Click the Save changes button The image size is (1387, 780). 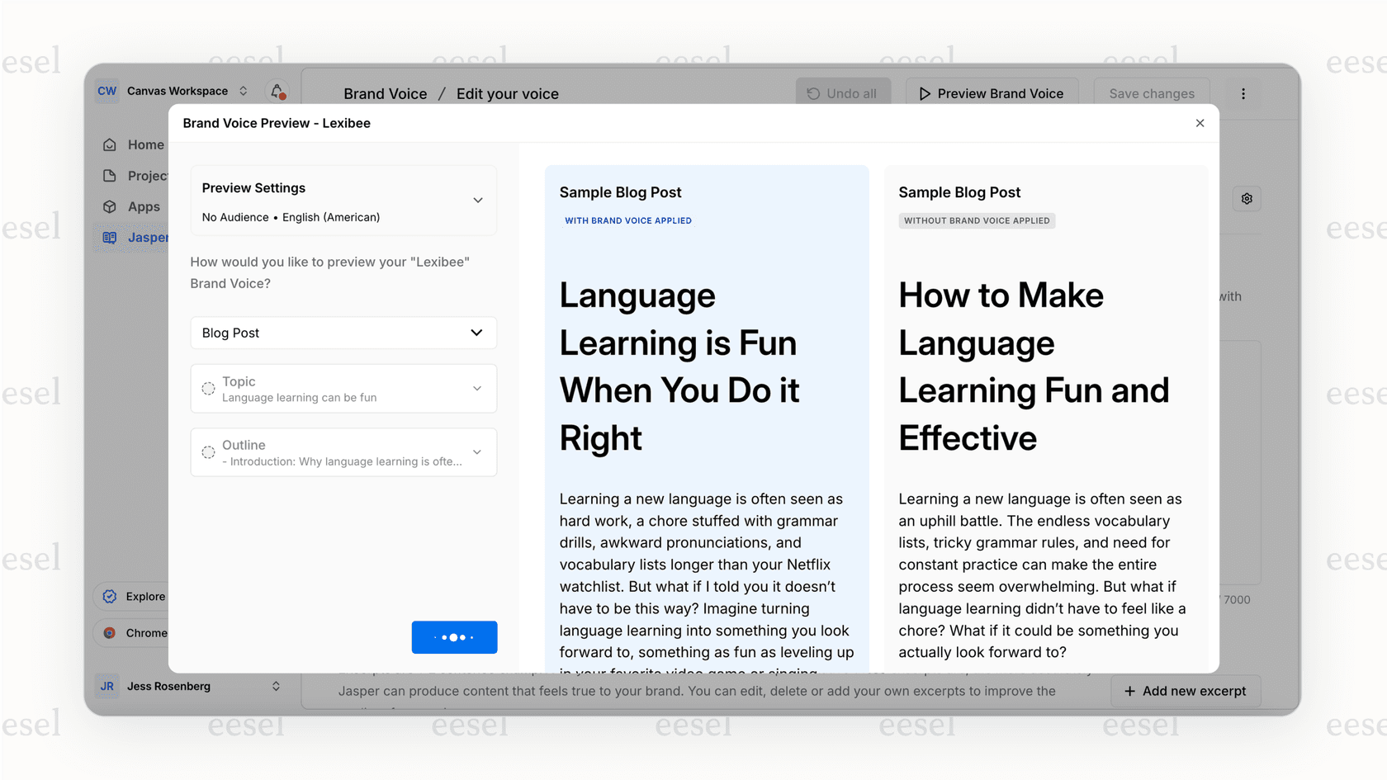click(1152, 93)
